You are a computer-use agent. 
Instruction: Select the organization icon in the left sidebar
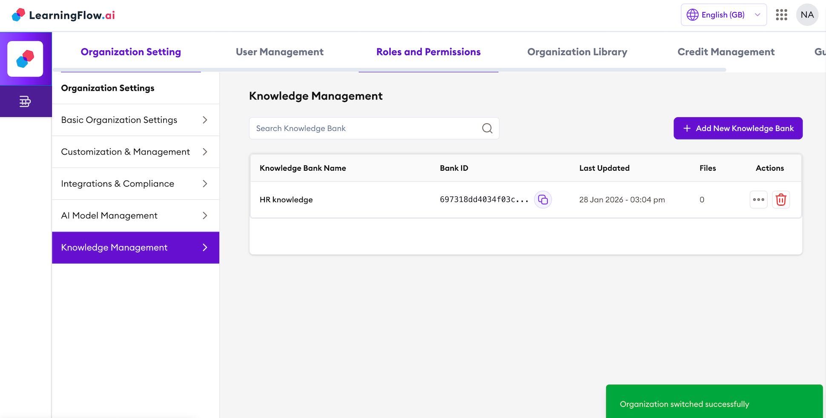(x=26, y=101)
